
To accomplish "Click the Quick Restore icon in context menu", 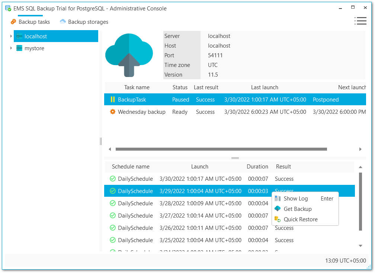I will click(x=278, y=219).
